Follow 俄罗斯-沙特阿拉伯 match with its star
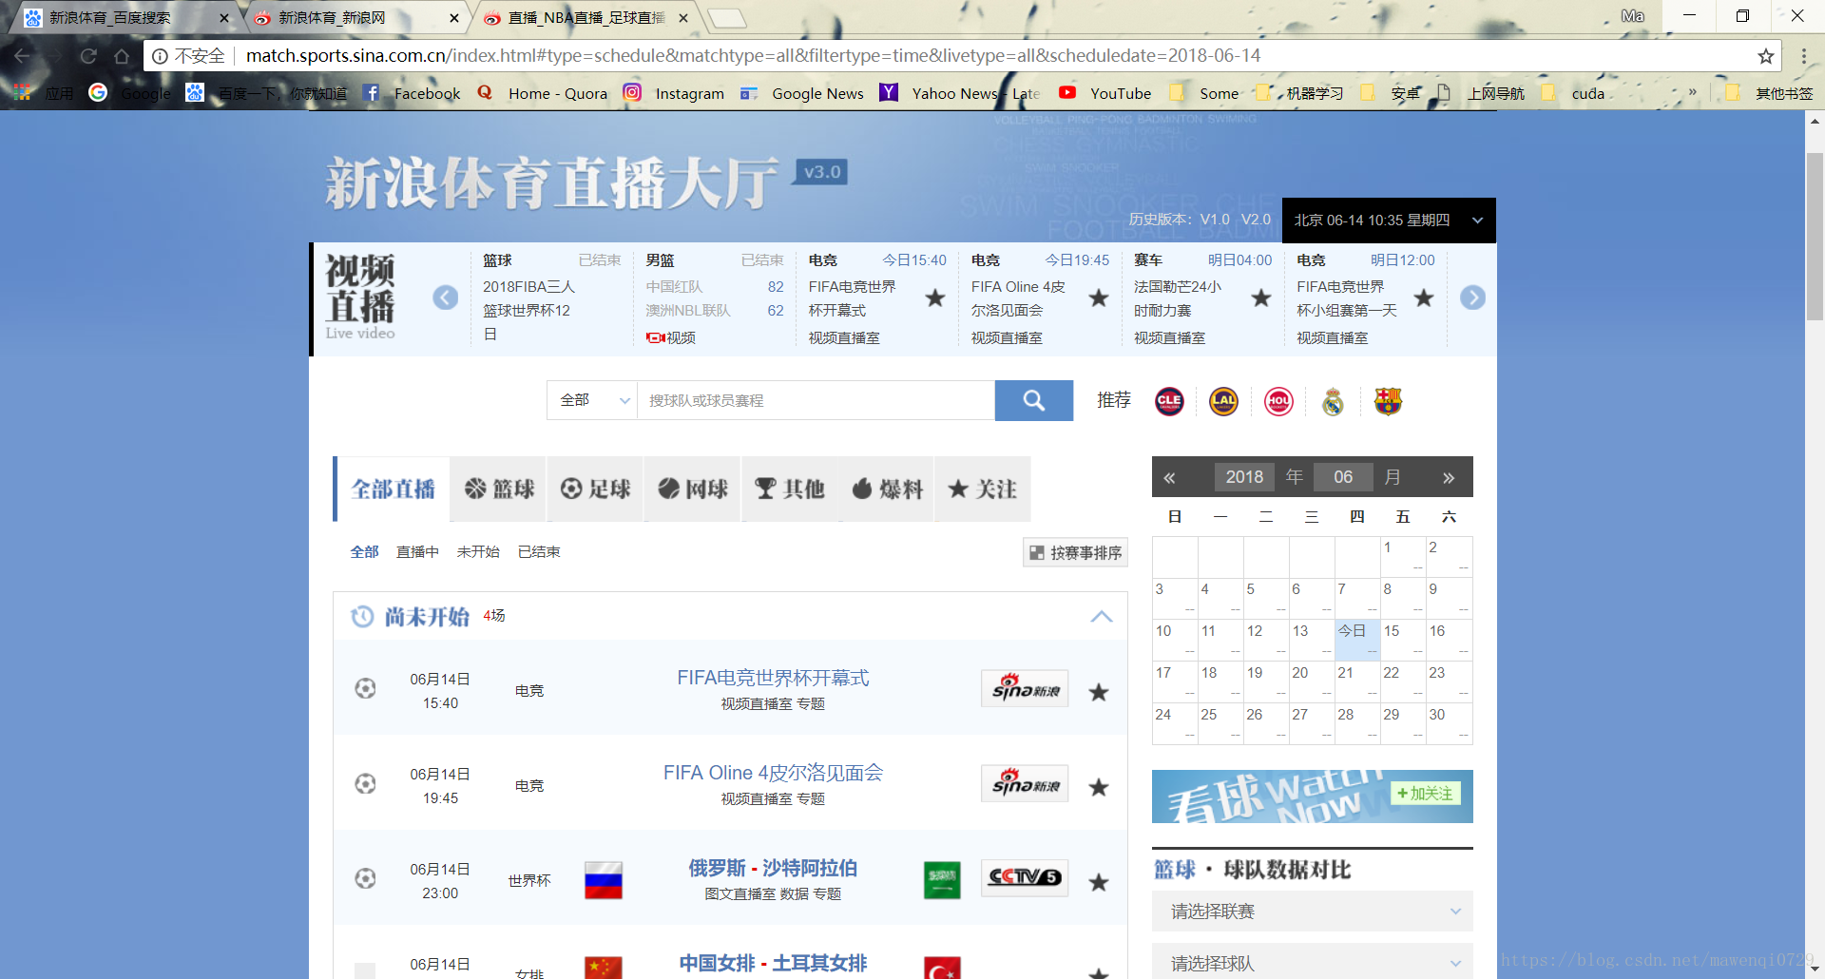This screenshot has width=1825, height=979. point(1099,882)
